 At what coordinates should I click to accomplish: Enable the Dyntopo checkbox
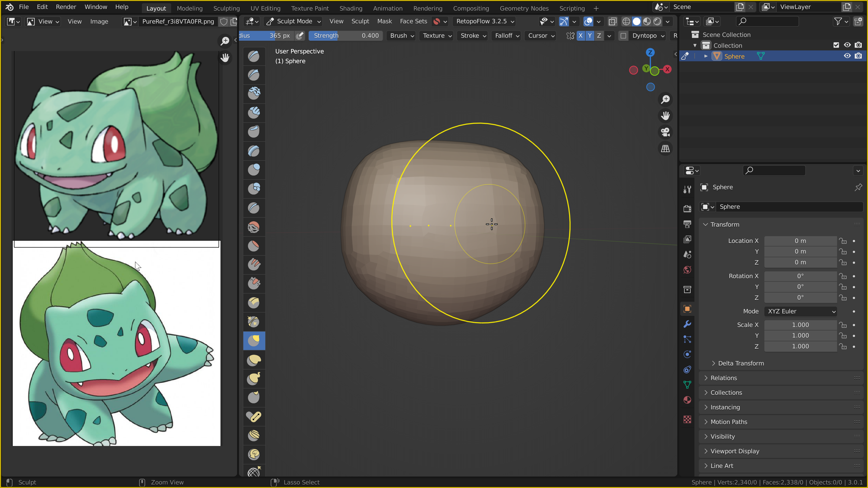(x=623, y=36)
